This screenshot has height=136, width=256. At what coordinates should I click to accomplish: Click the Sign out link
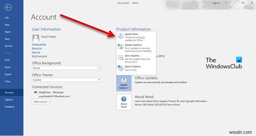point(36,52)
